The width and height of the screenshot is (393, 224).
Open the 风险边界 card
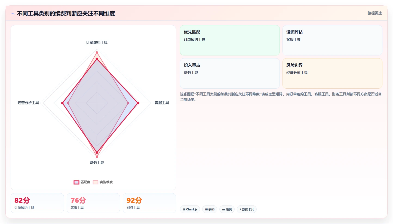(332, 73)
